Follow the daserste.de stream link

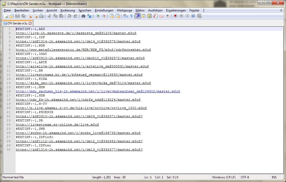pyautogui.click(x=76, y=33)
